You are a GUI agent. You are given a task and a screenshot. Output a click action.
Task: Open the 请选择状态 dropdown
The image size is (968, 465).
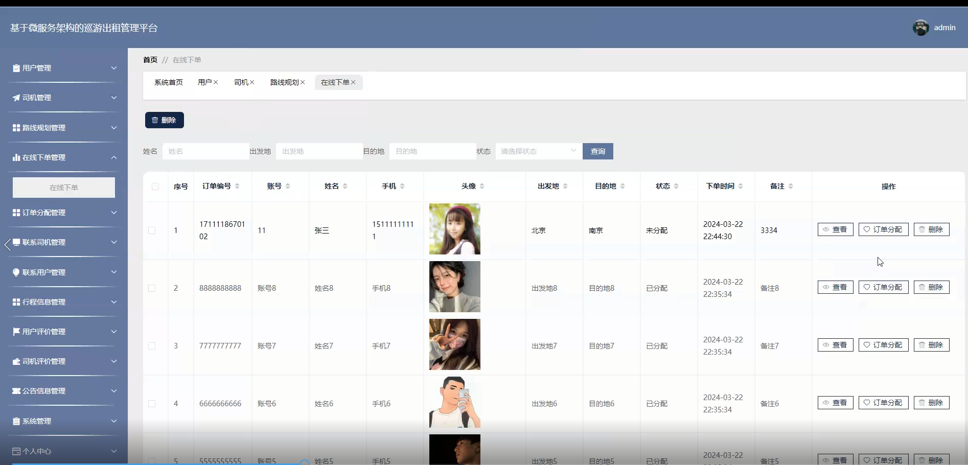click(x=539, y=151)
